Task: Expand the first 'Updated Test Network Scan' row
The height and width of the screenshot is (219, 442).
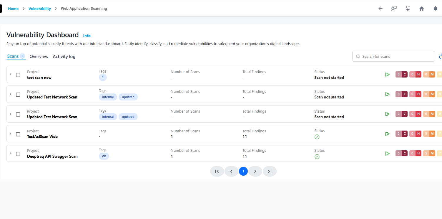Action: pyautogui.click(x=10, y=95)
